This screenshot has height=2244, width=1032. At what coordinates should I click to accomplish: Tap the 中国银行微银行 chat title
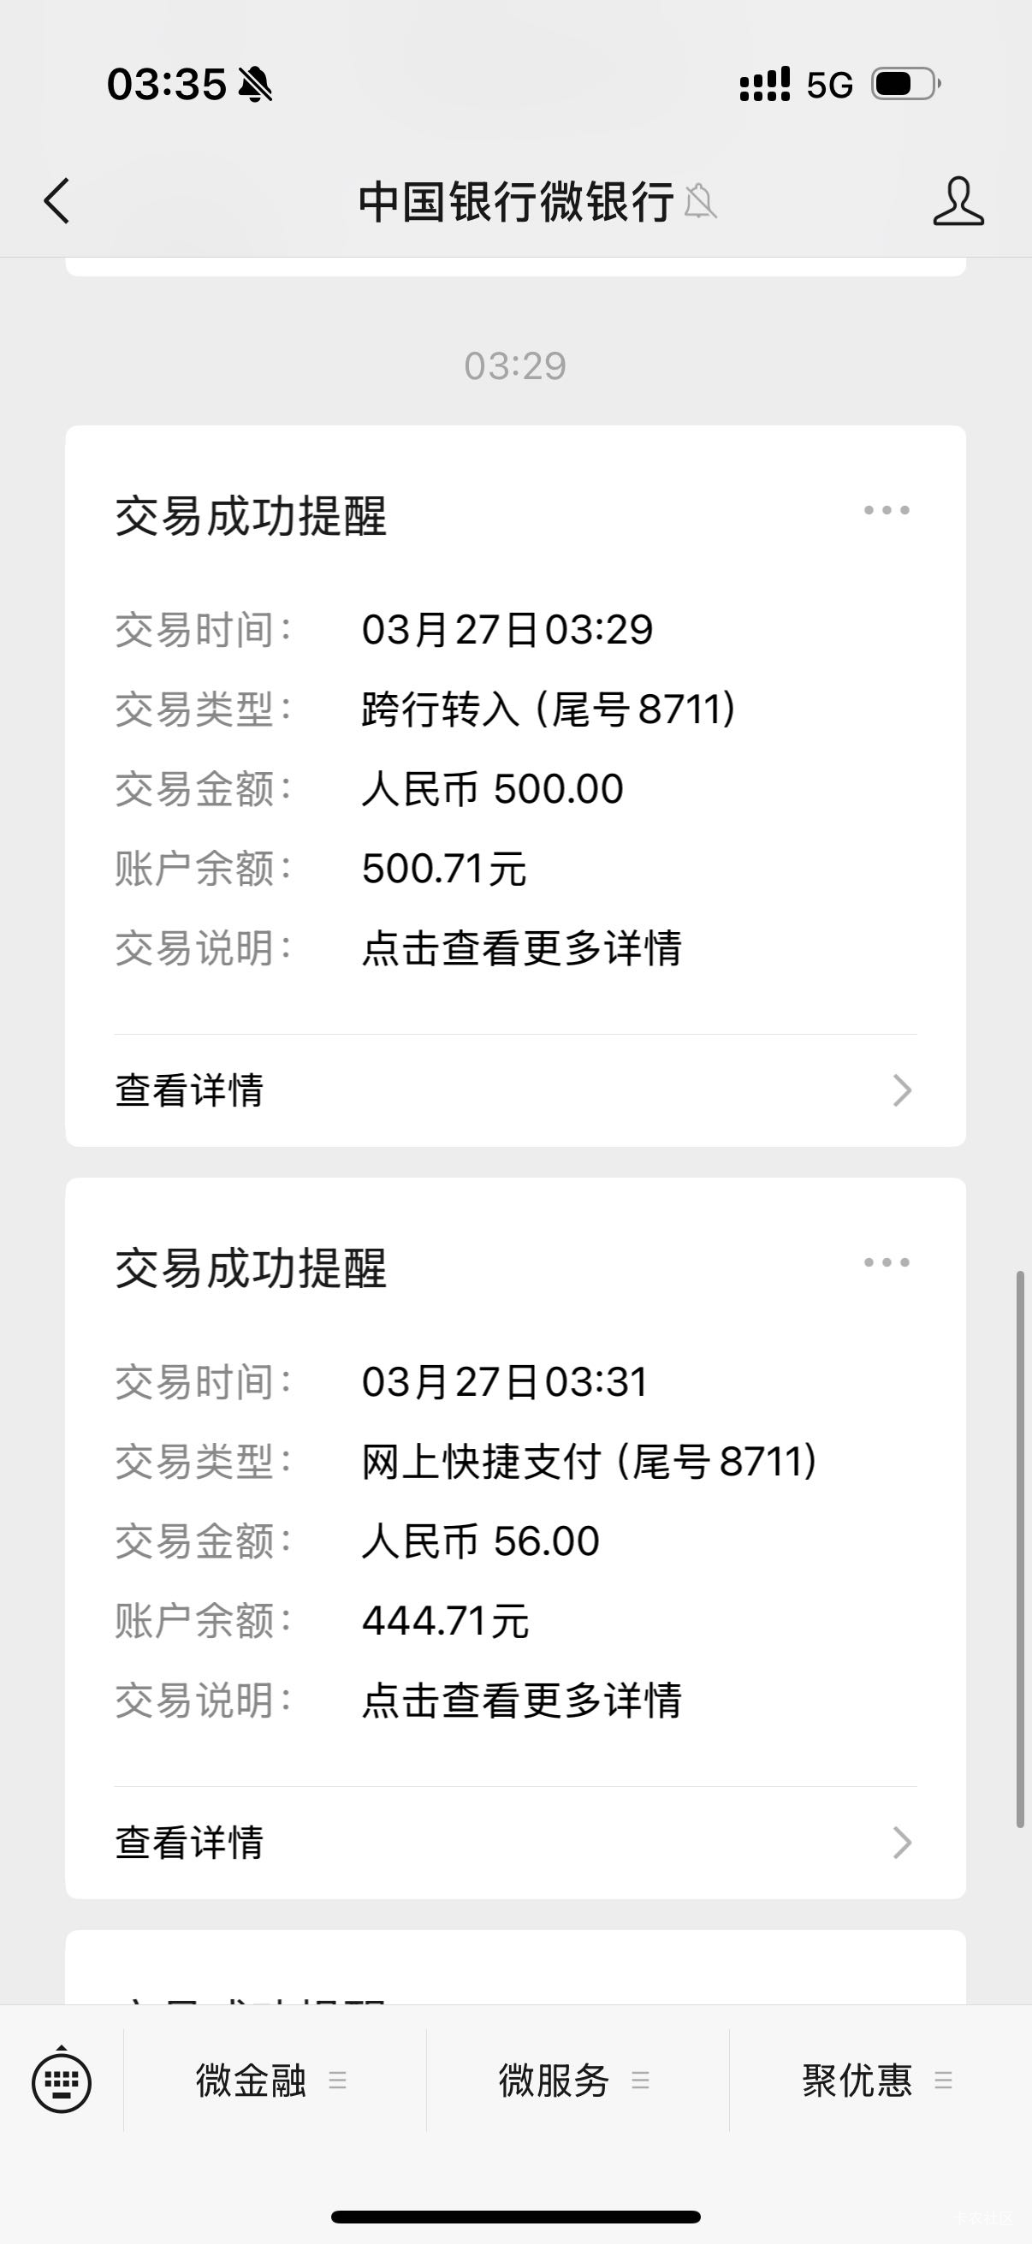click(x=515, y=202)
